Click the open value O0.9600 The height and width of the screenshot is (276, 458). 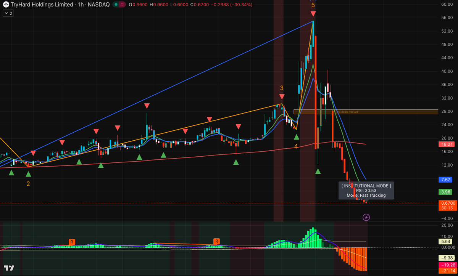click(x=139, y=5)
